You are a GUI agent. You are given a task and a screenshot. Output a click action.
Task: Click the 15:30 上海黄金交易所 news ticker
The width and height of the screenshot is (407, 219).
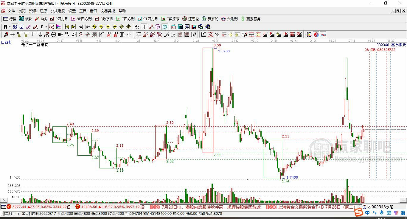pos(311,207)
